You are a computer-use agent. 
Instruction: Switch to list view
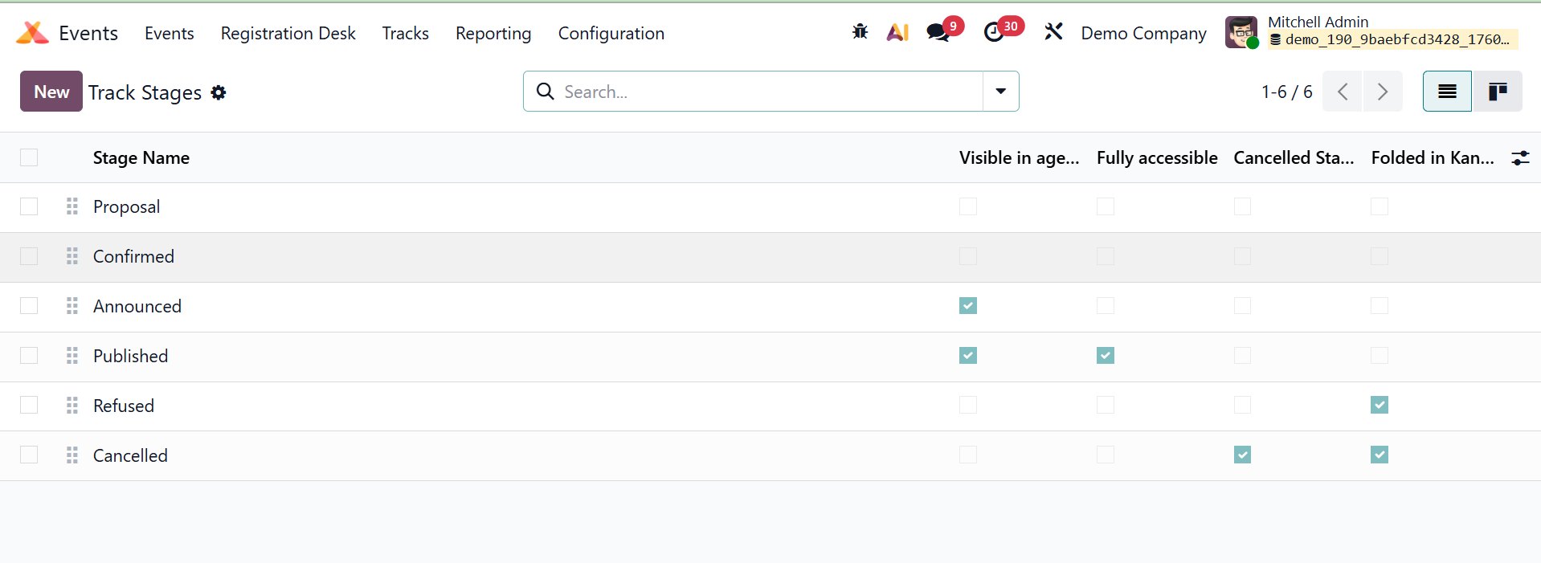(1447, 92)
